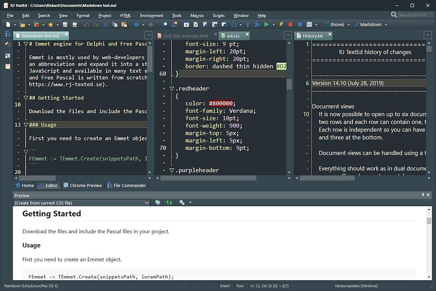This screenshot has width=436, height=291.
Task: Click the undo arrow icon
Action: tap(86, 25)
